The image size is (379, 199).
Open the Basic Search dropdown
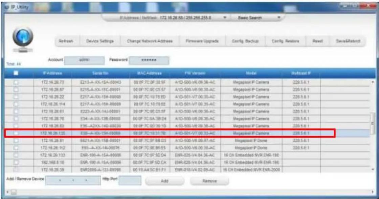click(279, 18)
